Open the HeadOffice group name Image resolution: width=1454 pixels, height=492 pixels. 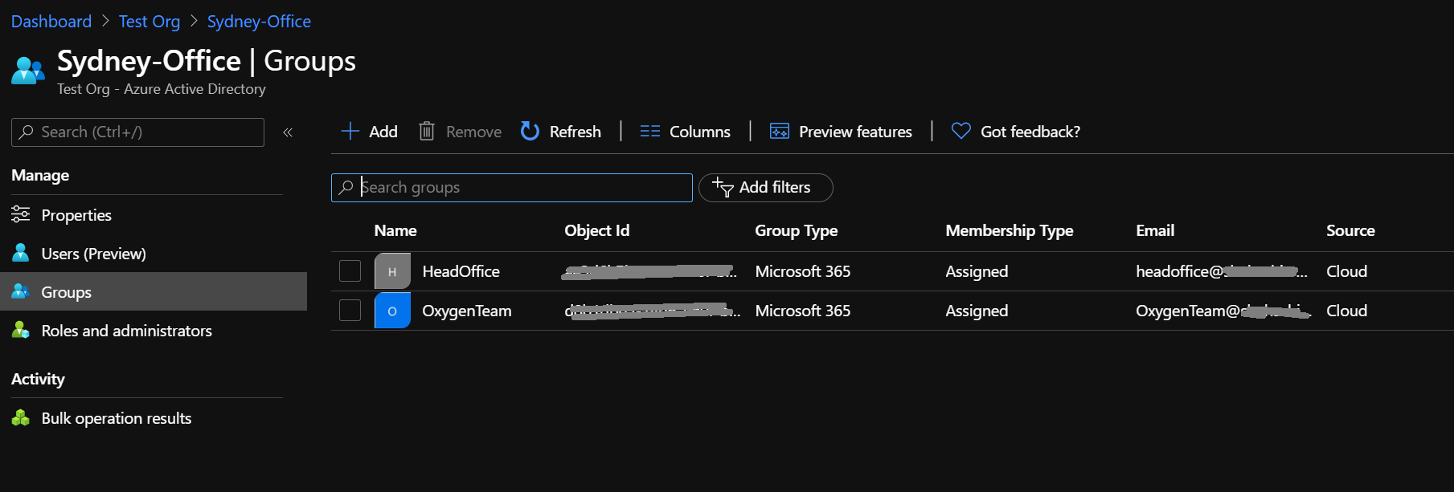tap(461, 271)
